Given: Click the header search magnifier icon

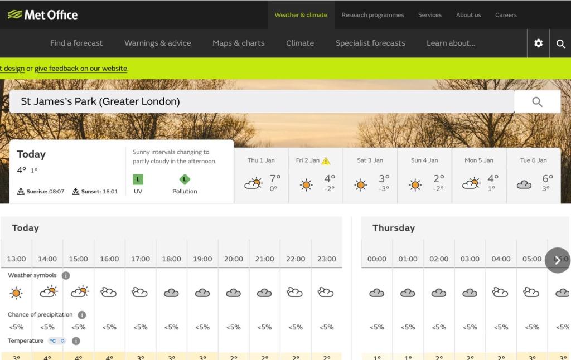Looking at the screenshot, I should [560, 43].
